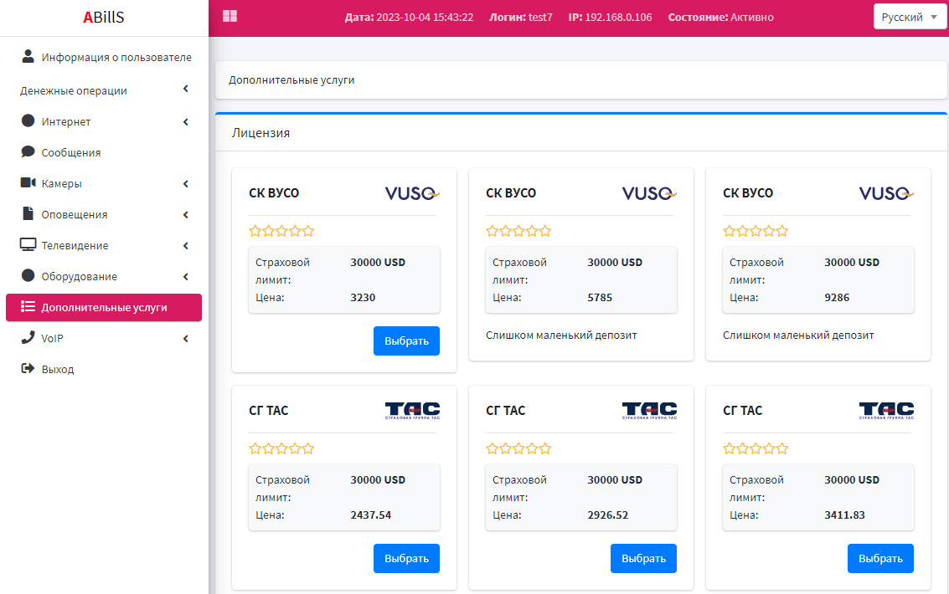Click VUSO logo on the 5785 price card
This screenshot has width=949, height=594.
[649, 193]
